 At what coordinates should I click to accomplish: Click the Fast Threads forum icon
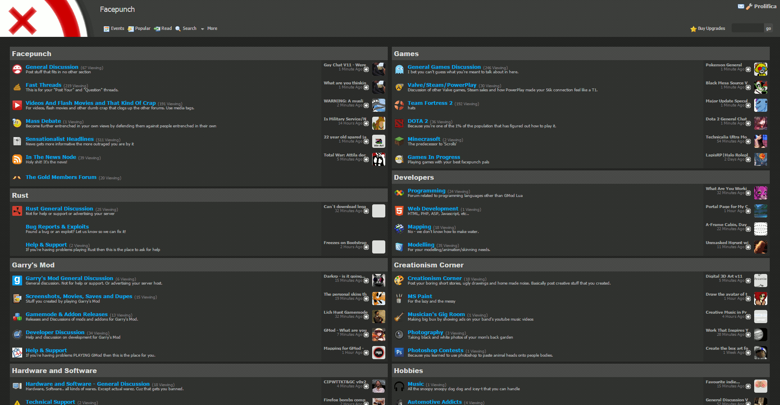[x=17, y=87]
